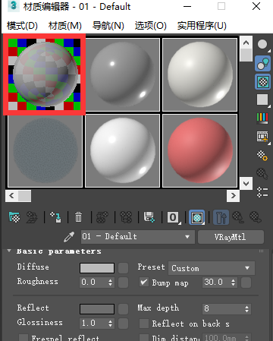
Task: Select the flat blue-gray noisy sample slot
Action: tap(45, 150)
